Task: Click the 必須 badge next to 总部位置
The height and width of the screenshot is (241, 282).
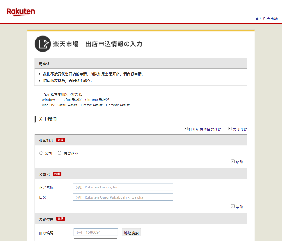Action: tap(60, 219)
